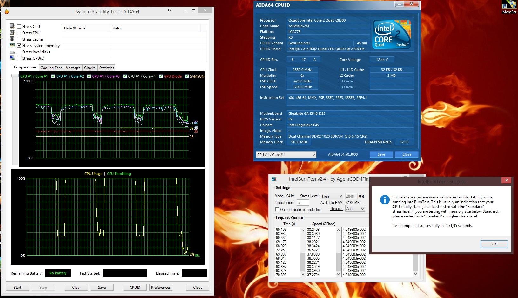Screen dimensions: 518x298
Task: Open the Stress Level dropdown set to High
Action: click(x=332, y=196)
